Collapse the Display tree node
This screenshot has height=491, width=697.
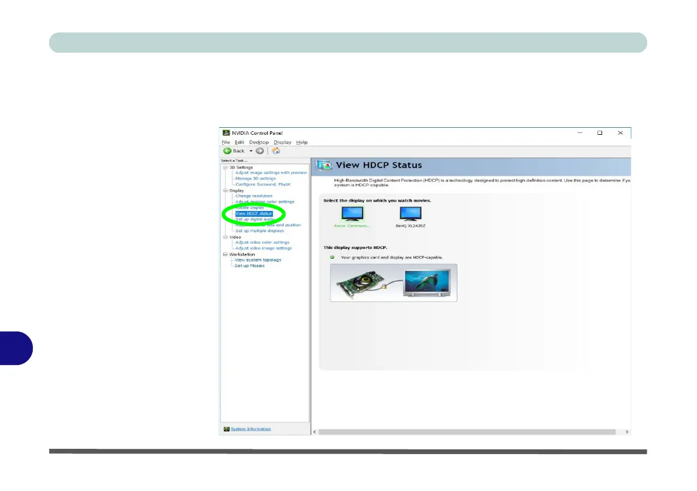(225, 190)
